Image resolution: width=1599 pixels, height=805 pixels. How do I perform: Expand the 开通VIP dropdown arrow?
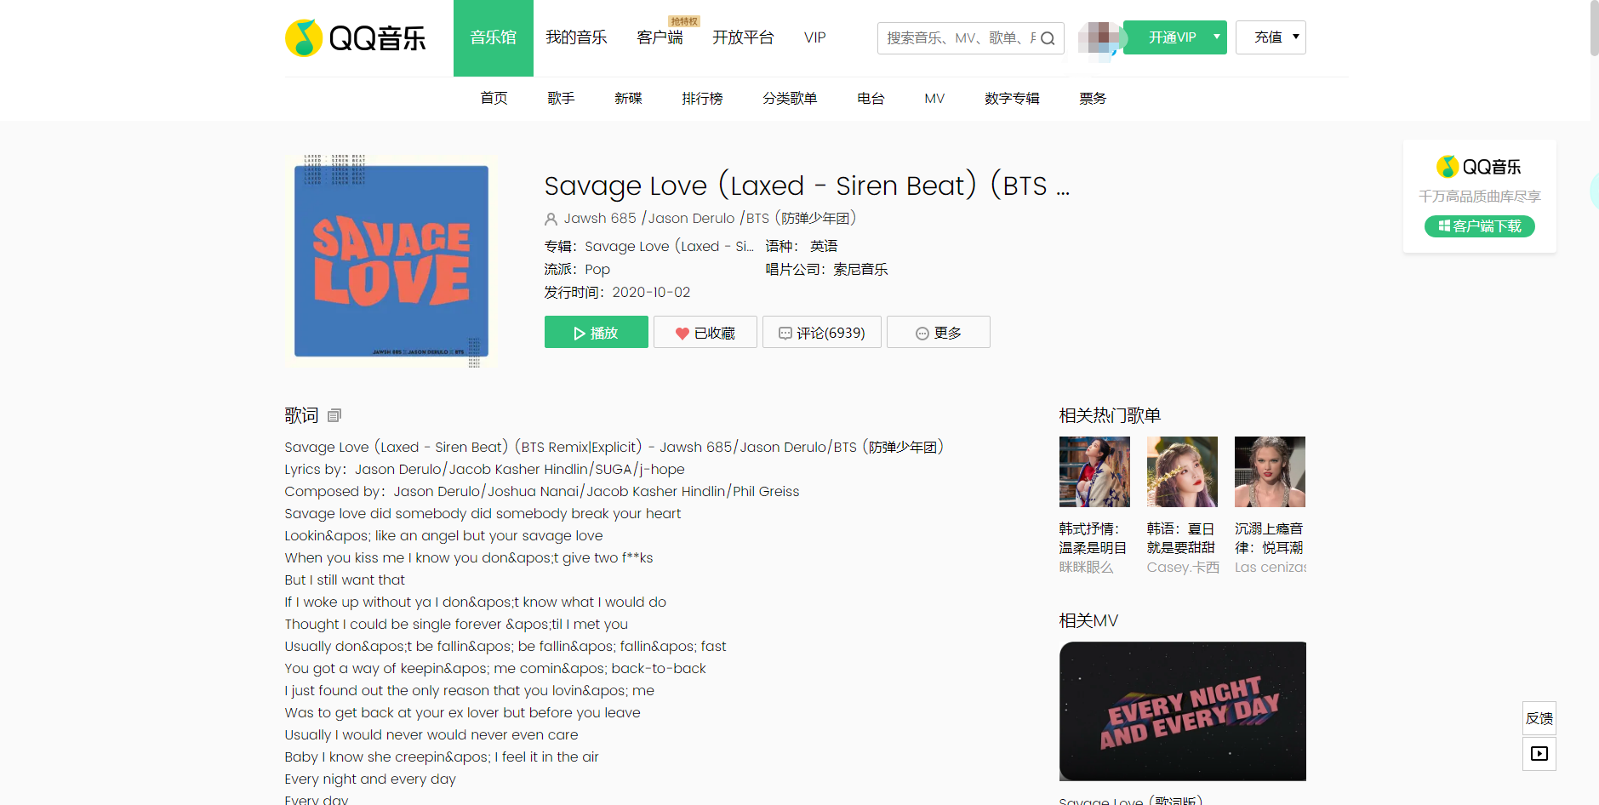click(1217, 37)
